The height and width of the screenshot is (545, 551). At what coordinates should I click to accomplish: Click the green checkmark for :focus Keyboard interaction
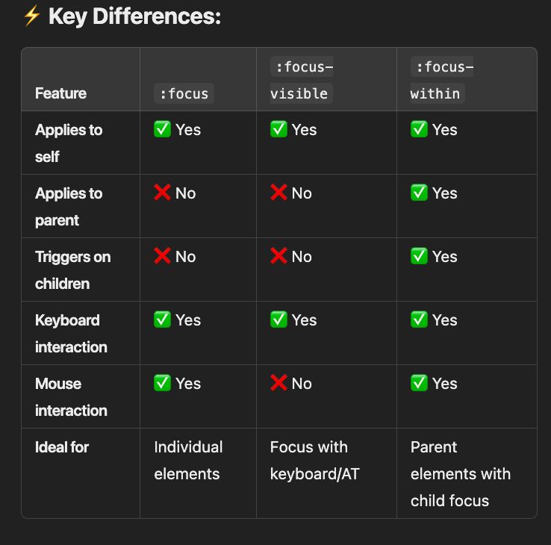tap(162, 320)
